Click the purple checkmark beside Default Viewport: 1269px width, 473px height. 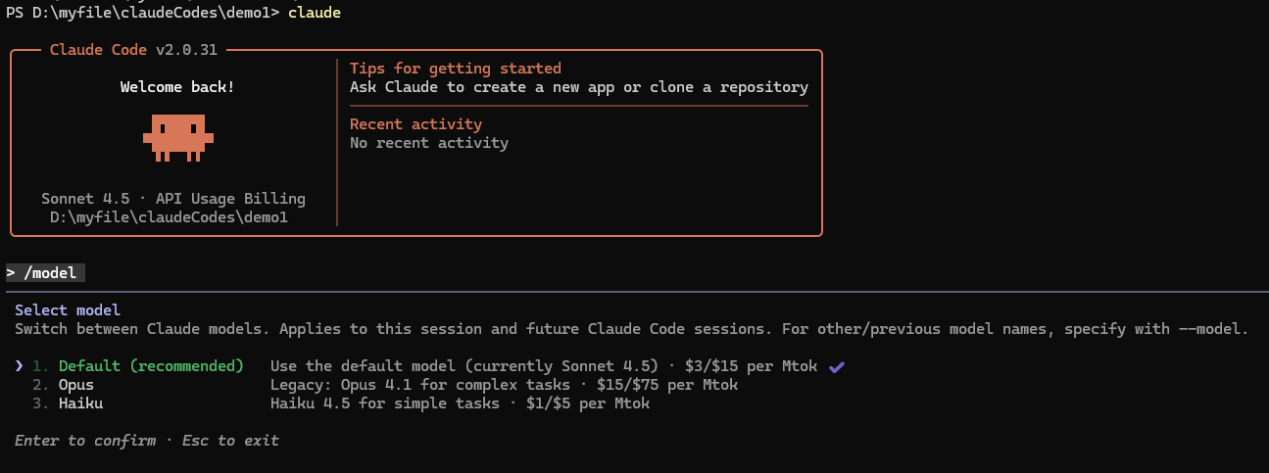tap(837, 366)
